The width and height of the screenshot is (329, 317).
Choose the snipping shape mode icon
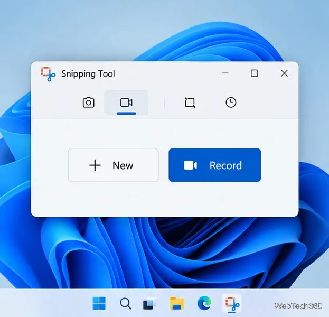coord(190,102)
